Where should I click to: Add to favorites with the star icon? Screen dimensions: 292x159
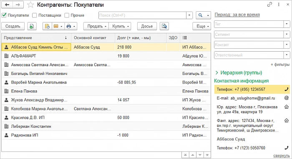pyautogui.click(x=30, y=5)
